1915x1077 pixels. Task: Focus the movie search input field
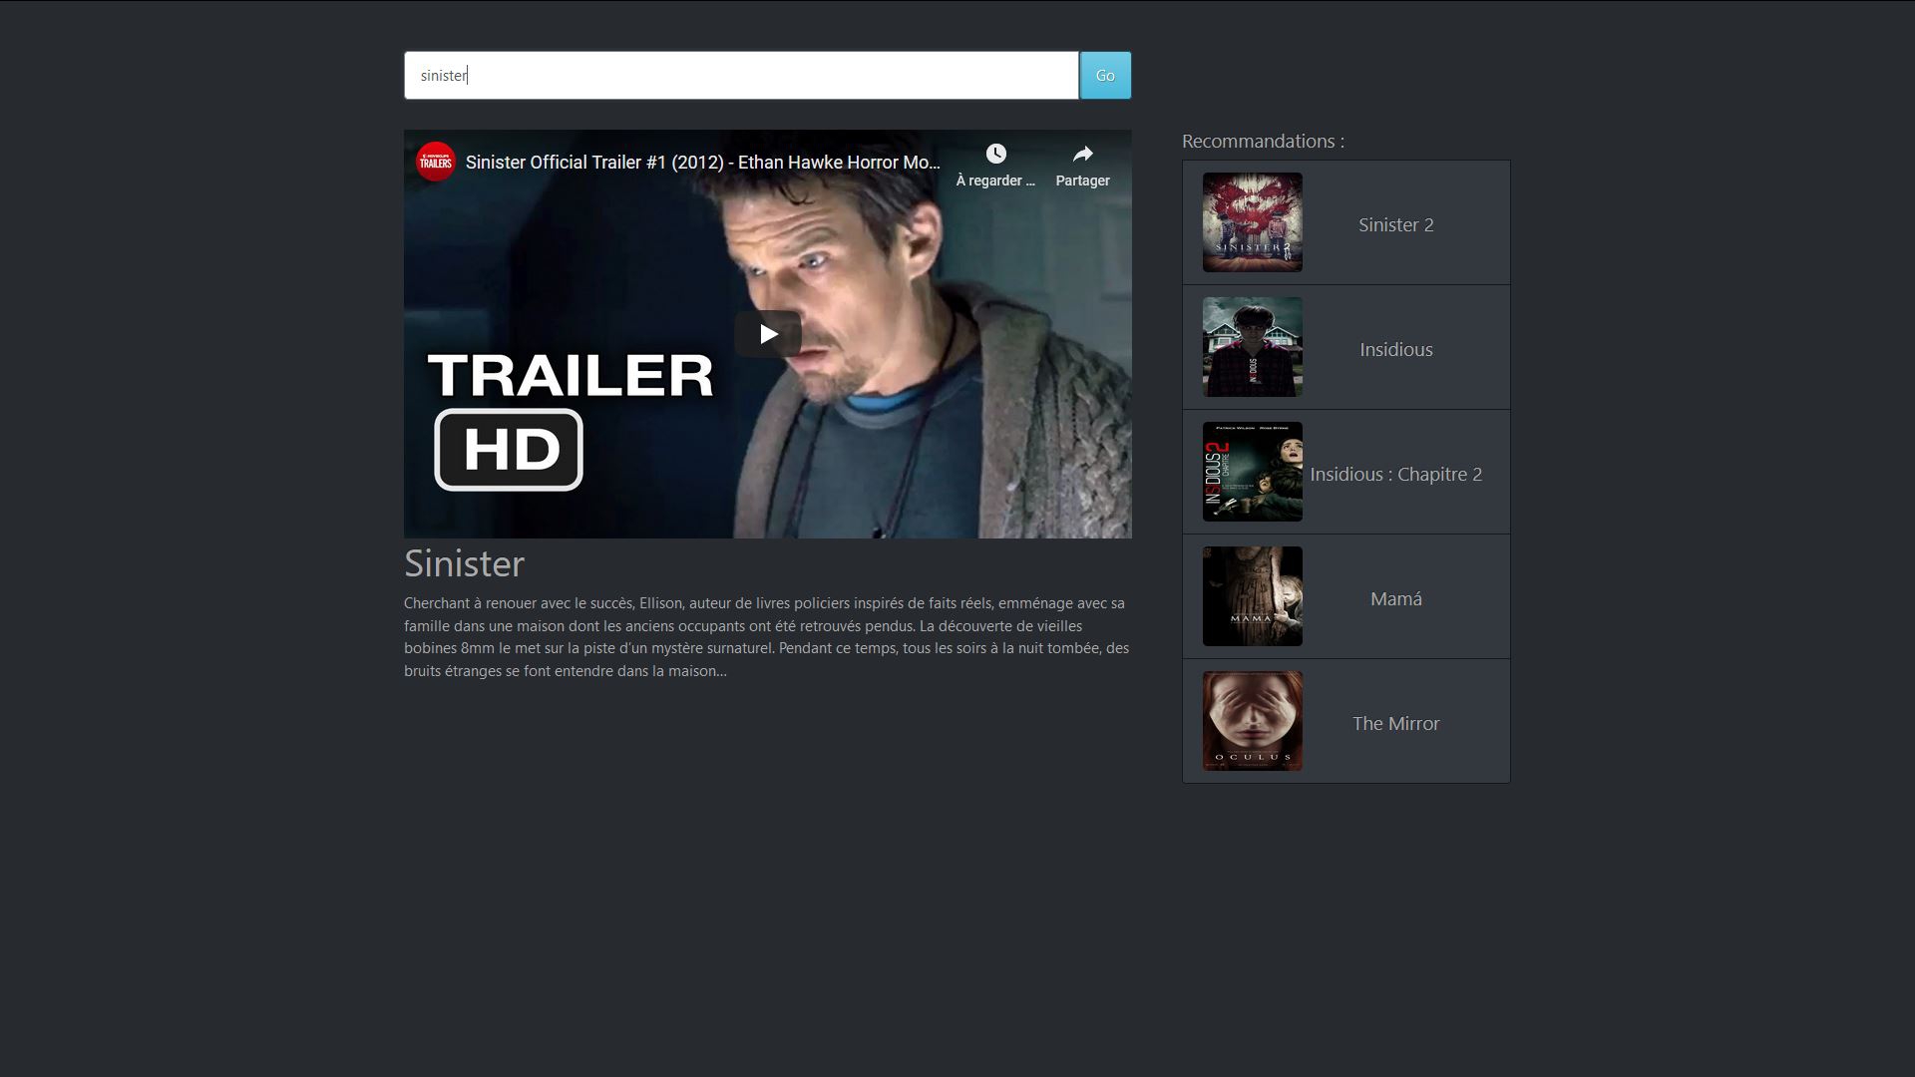coord(740,76)
